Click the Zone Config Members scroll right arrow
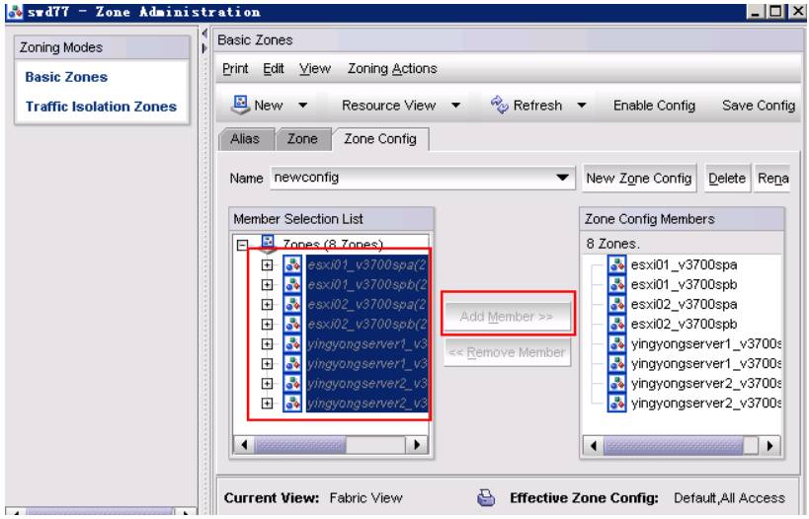809x519 pixels. click(x=769, y=445)
